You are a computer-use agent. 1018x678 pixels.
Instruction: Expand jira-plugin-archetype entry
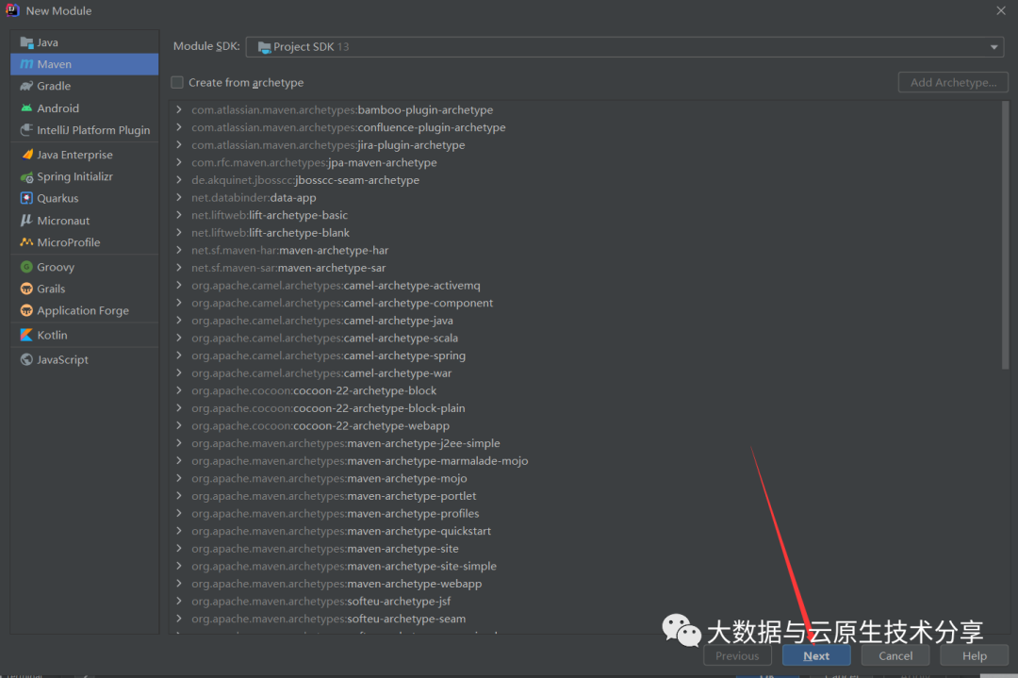[x=179, y=145]
